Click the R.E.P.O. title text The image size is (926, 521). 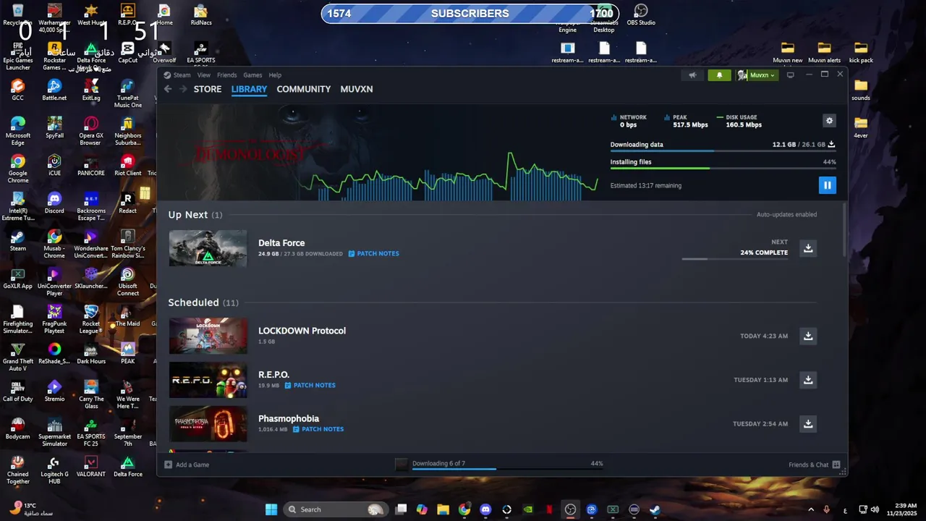click(x=273, y=375)
